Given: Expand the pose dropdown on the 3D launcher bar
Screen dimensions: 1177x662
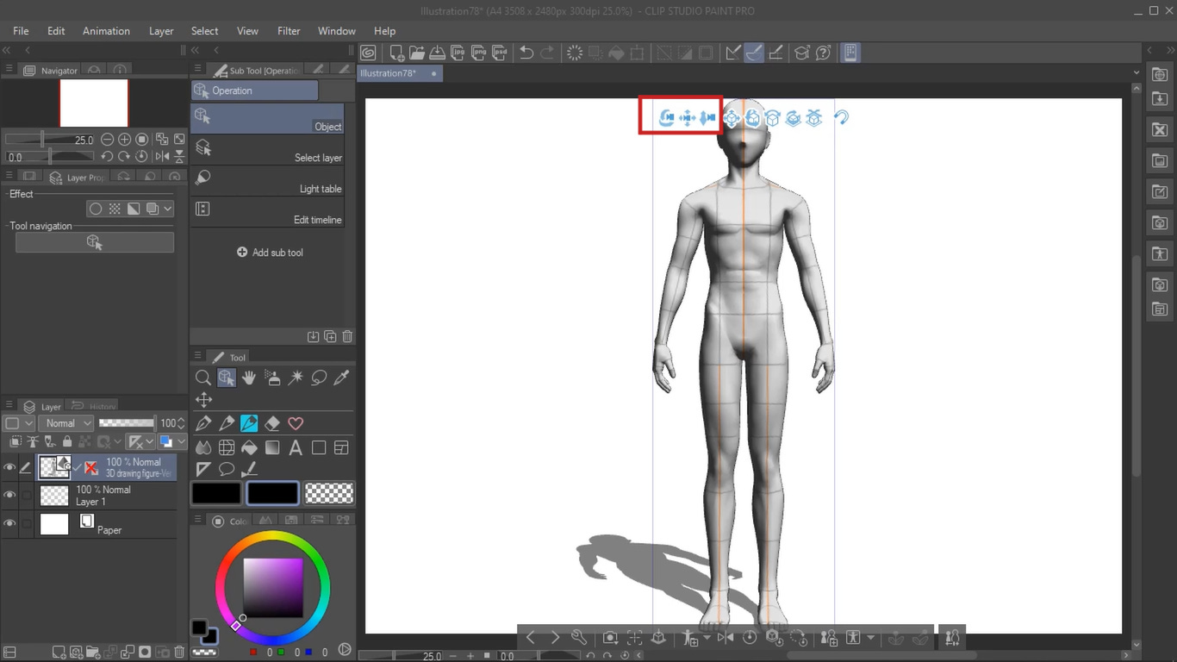Looking at the screenshot, I should point(707,637).
